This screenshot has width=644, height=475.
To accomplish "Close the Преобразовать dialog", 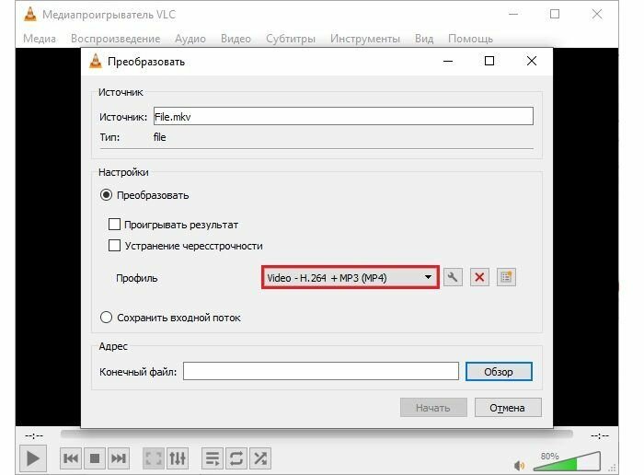I will click(532, 62).
